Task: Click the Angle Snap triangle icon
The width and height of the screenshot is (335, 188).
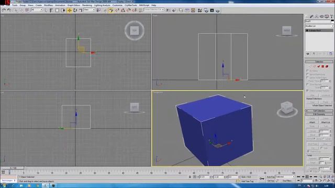Action: pyautogui.click(x=123, y=10)
